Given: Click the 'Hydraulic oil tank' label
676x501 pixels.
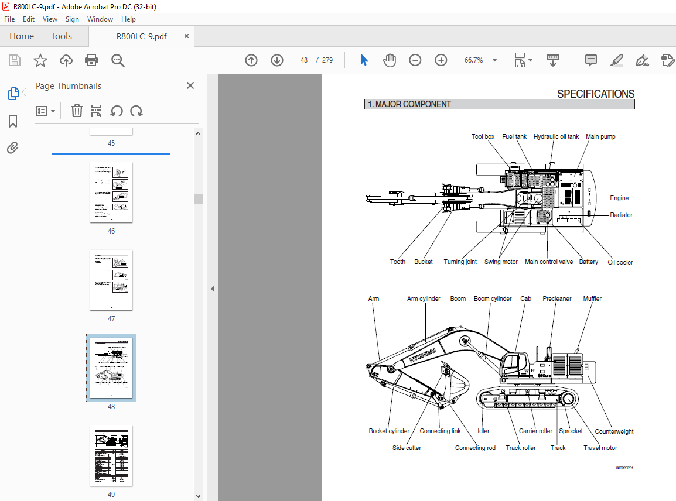Looking at the screenshot, I should tap(556, 136).
